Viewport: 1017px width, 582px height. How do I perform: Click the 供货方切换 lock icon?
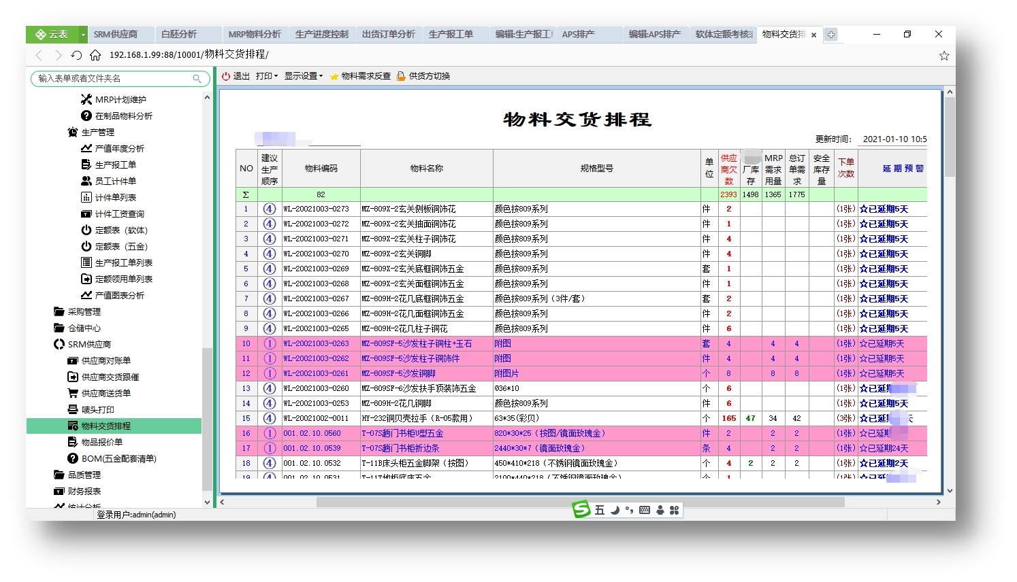click(x=401, y=76)
